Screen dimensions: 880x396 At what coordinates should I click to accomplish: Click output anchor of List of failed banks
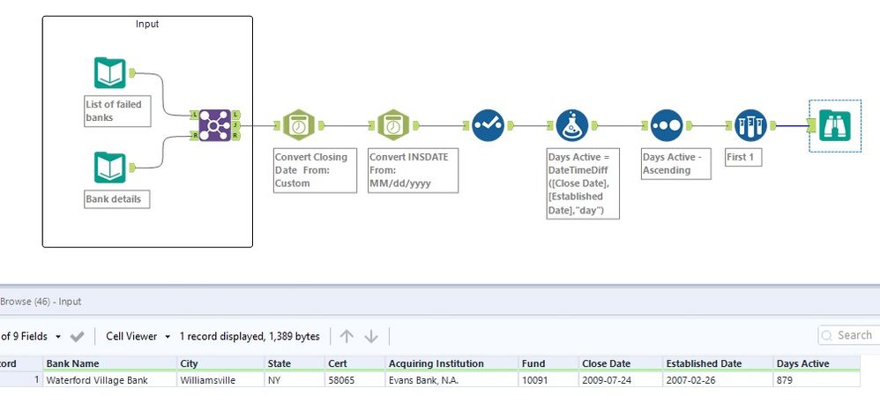click(x=132, y=72)
